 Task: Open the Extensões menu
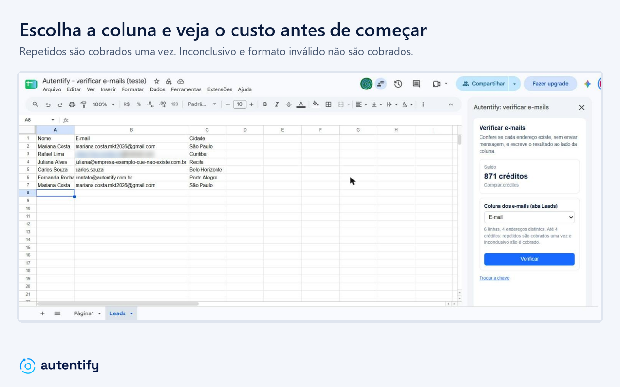[x=219, y=89]
